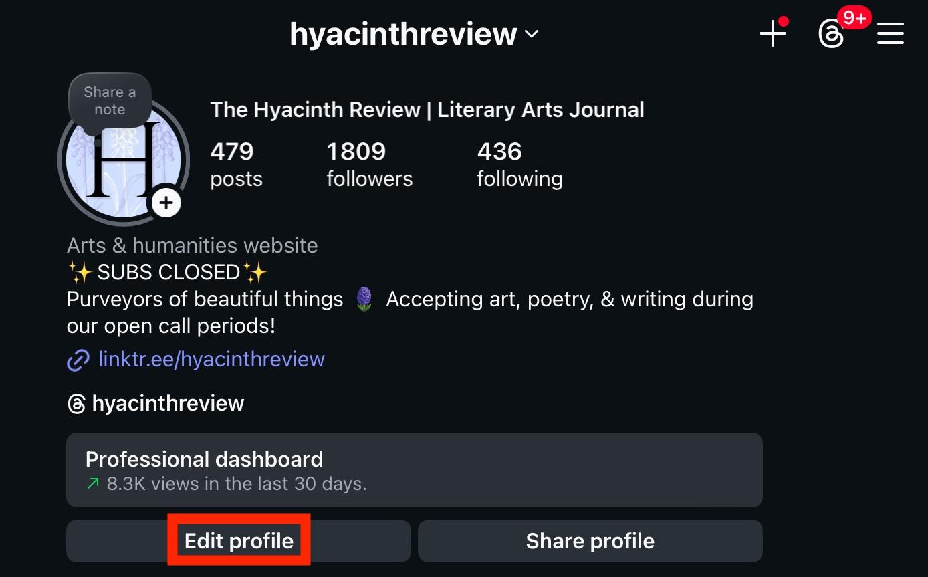
Task: Tap the Hyacinth Review profile picture
Action: point(124,160)
